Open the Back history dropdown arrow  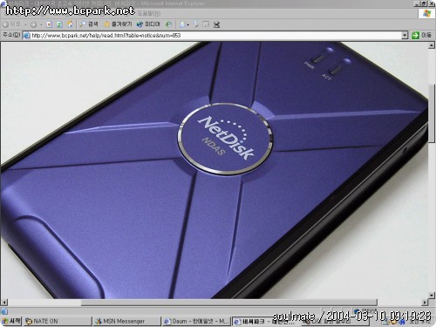pyautogui.click(x=25, y=24)
